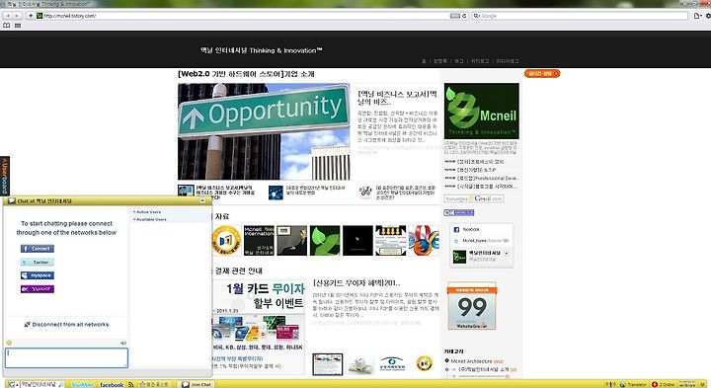
Task: Click the Wibiya logo in toolbar
Action: [x=687, y=384]
